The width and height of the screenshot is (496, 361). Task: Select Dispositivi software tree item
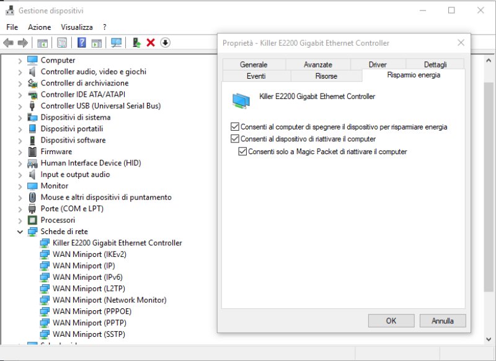pyautogui.click(x=73, y=140)
